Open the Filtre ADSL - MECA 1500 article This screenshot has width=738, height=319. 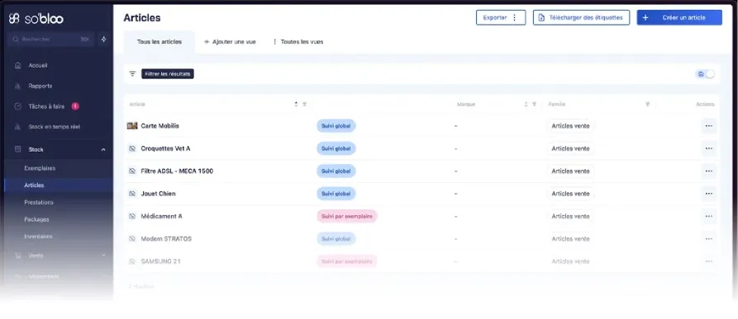pyautogui.click(x=177, y=171)
